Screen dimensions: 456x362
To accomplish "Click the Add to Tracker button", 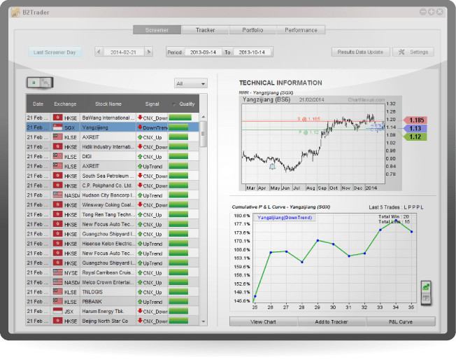I will click(332, 322).
